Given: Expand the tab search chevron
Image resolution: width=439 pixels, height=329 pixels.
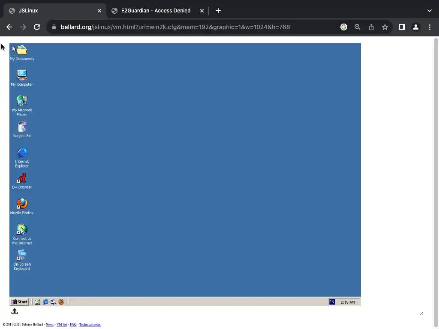Looking at the screenshot, I should [429, 11].
